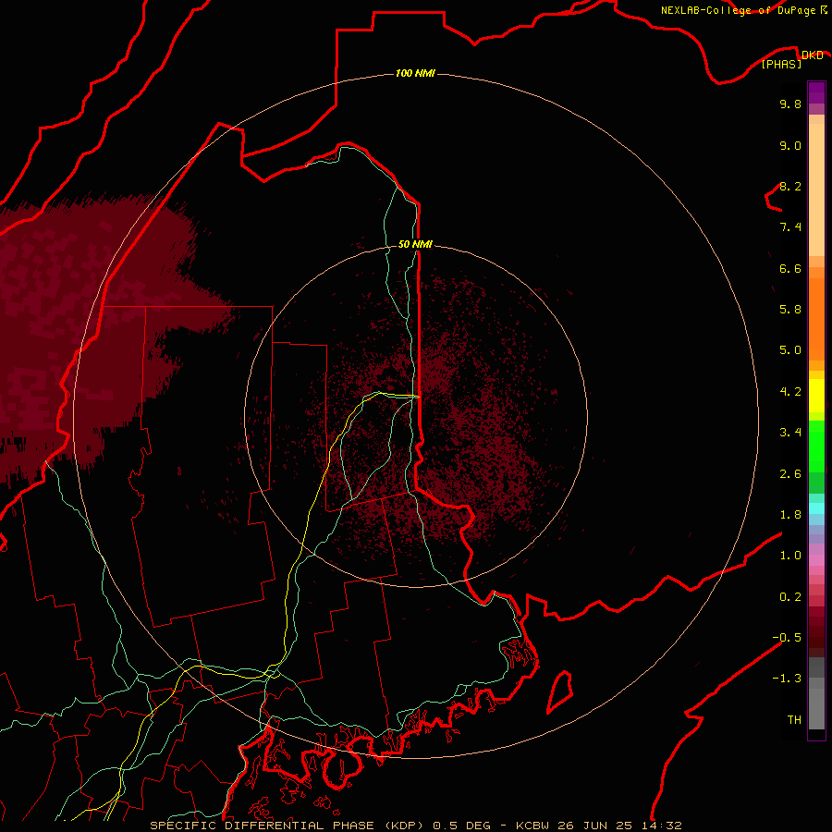Image resolution: width=832 pixels, height=832 pixels.
Task: Click the 6.6 value on the color scale
Action: (790, 268)
